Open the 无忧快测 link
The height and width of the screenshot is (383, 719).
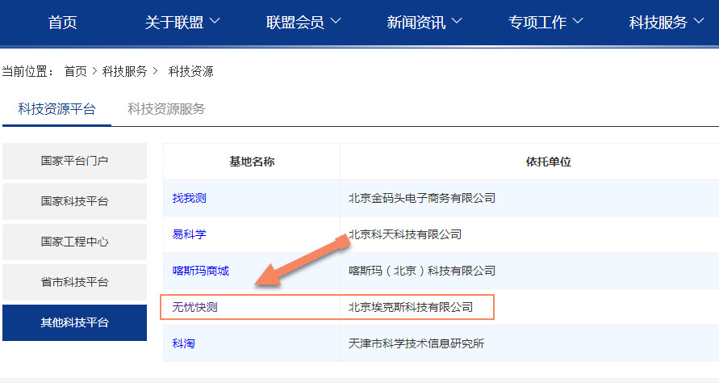[195, 307]
